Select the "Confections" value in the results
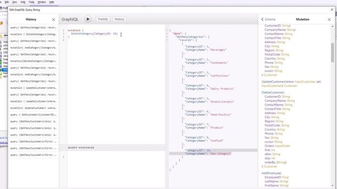 (220, 76)
